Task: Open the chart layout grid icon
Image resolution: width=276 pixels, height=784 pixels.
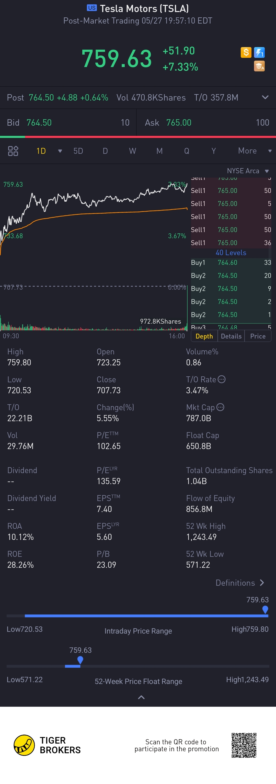Action: point(13,151)
